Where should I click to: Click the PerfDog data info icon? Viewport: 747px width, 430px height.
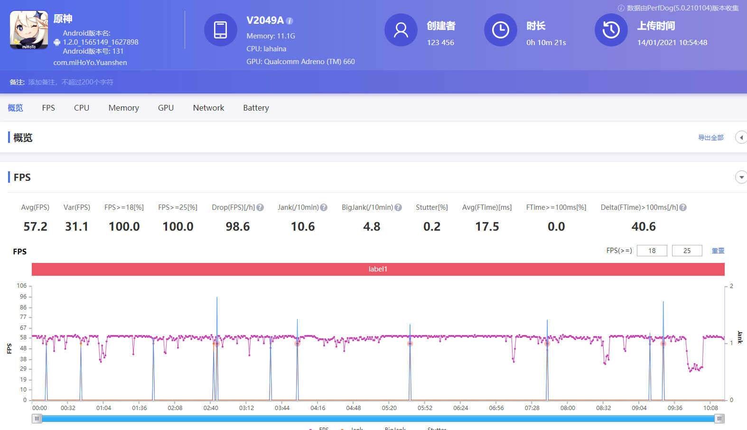[621, 8]
